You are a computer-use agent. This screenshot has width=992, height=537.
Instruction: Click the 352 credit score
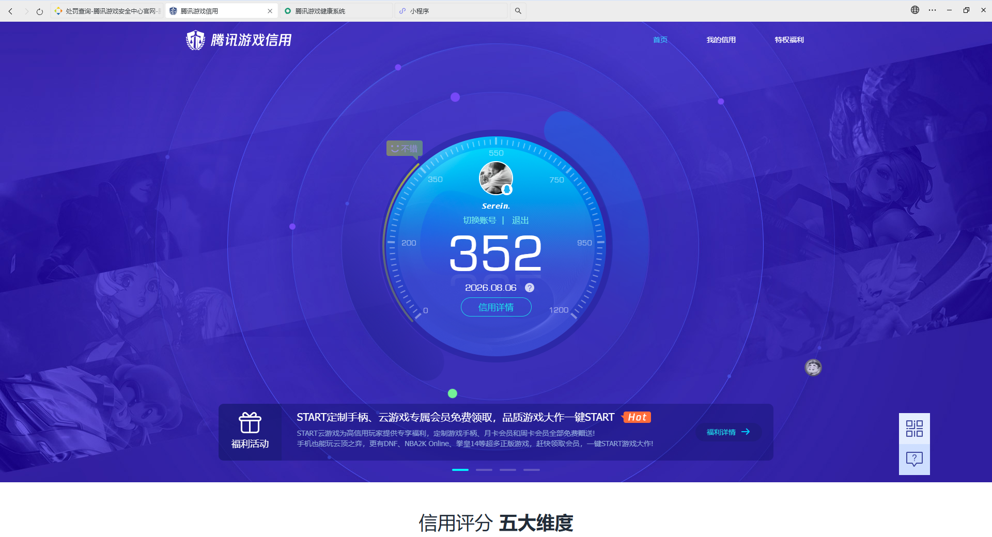pos(496,253)
